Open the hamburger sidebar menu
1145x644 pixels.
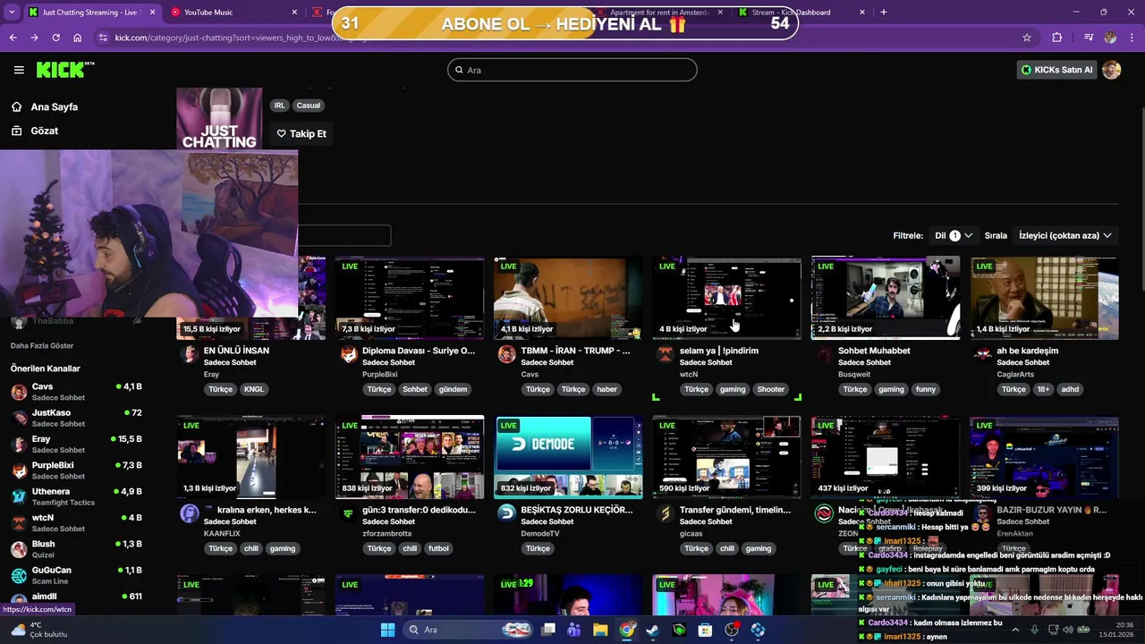point(19,70)
